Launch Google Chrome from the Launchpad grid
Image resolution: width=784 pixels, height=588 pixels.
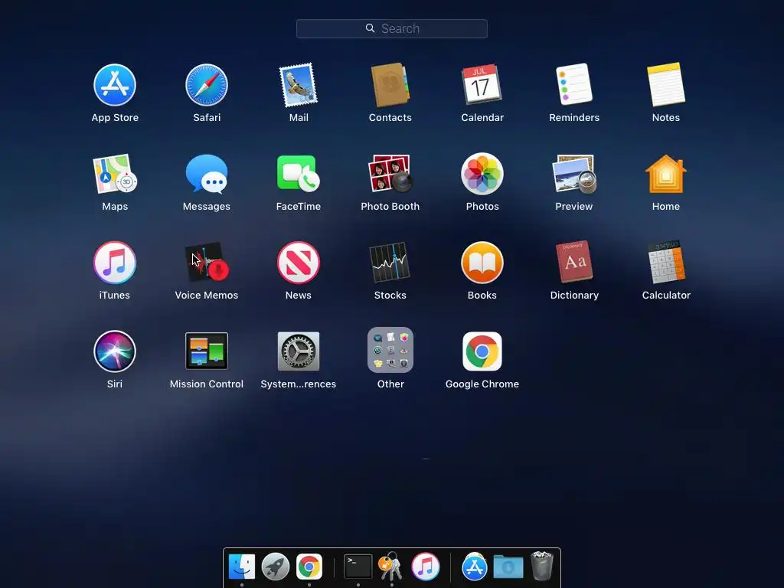coord(482,351)
